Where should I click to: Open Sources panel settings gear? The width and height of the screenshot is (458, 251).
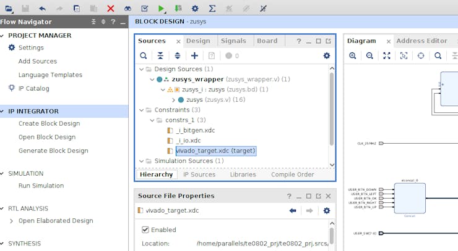[327, 56]
